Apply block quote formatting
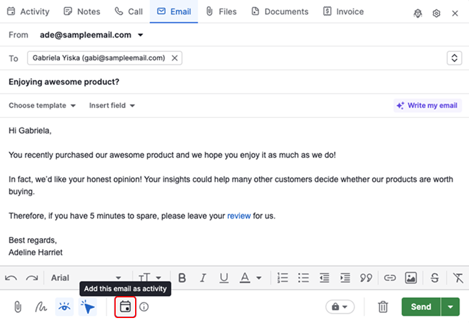 366,278
